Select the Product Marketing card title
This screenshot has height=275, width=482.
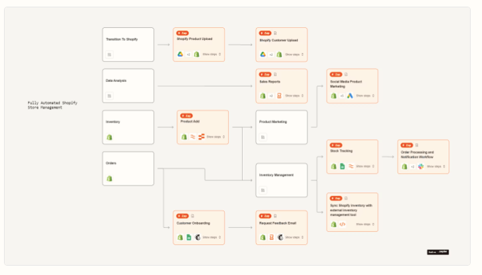click(x=273, y=122)
